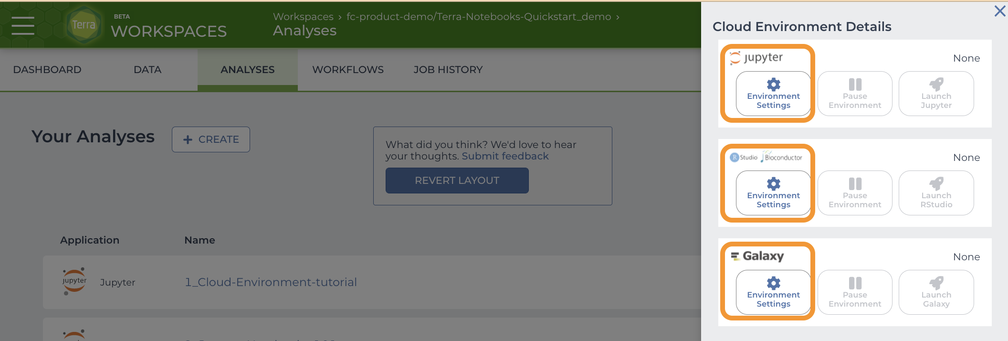Open Jupyter Environment Settings
1008x341 pixels.
tap(773, 94)
